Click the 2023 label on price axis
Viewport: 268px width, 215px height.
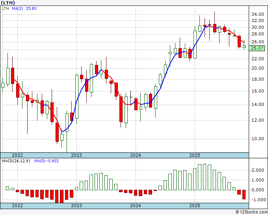[76, 155]
